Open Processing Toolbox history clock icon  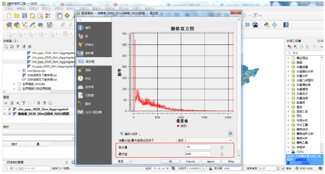(x=301, y=47)
